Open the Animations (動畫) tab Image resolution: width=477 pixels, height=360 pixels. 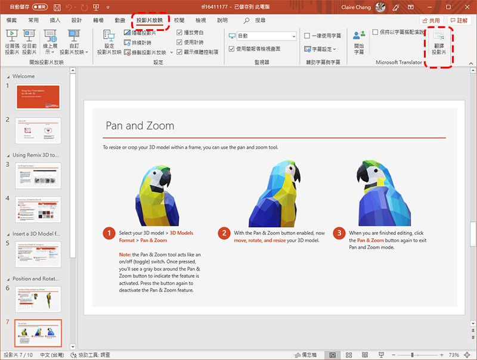pos(120,20)
